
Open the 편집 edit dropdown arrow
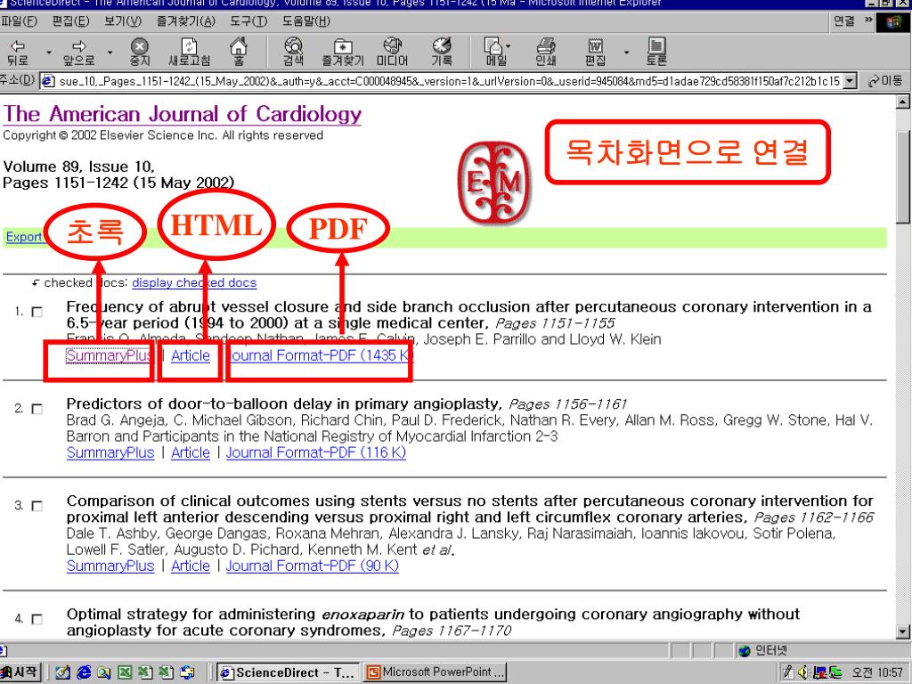click(626, 53)
